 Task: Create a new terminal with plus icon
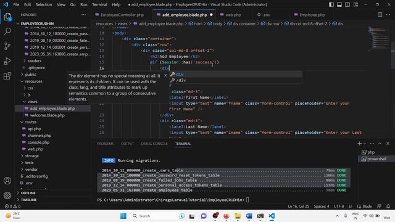click(359, 143)
